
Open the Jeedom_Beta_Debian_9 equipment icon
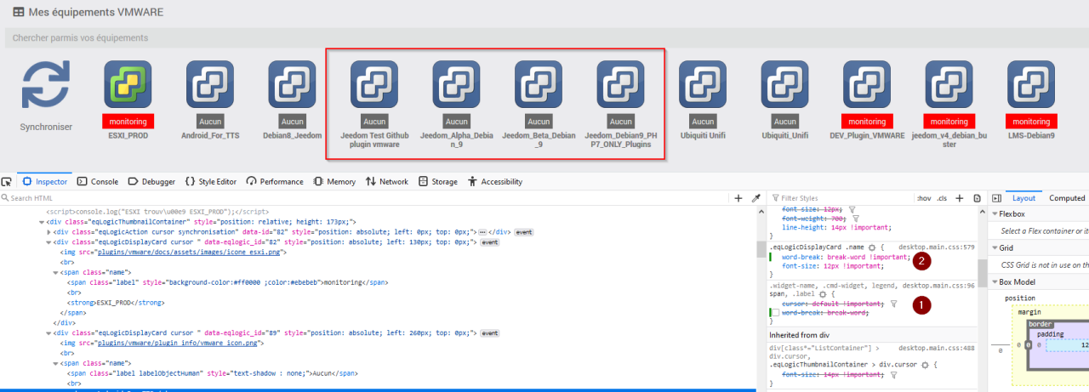pos(539,84)
